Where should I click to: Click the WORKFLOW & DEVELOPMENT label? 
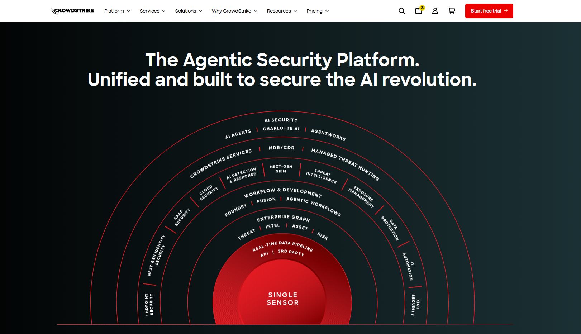(283, 192)
